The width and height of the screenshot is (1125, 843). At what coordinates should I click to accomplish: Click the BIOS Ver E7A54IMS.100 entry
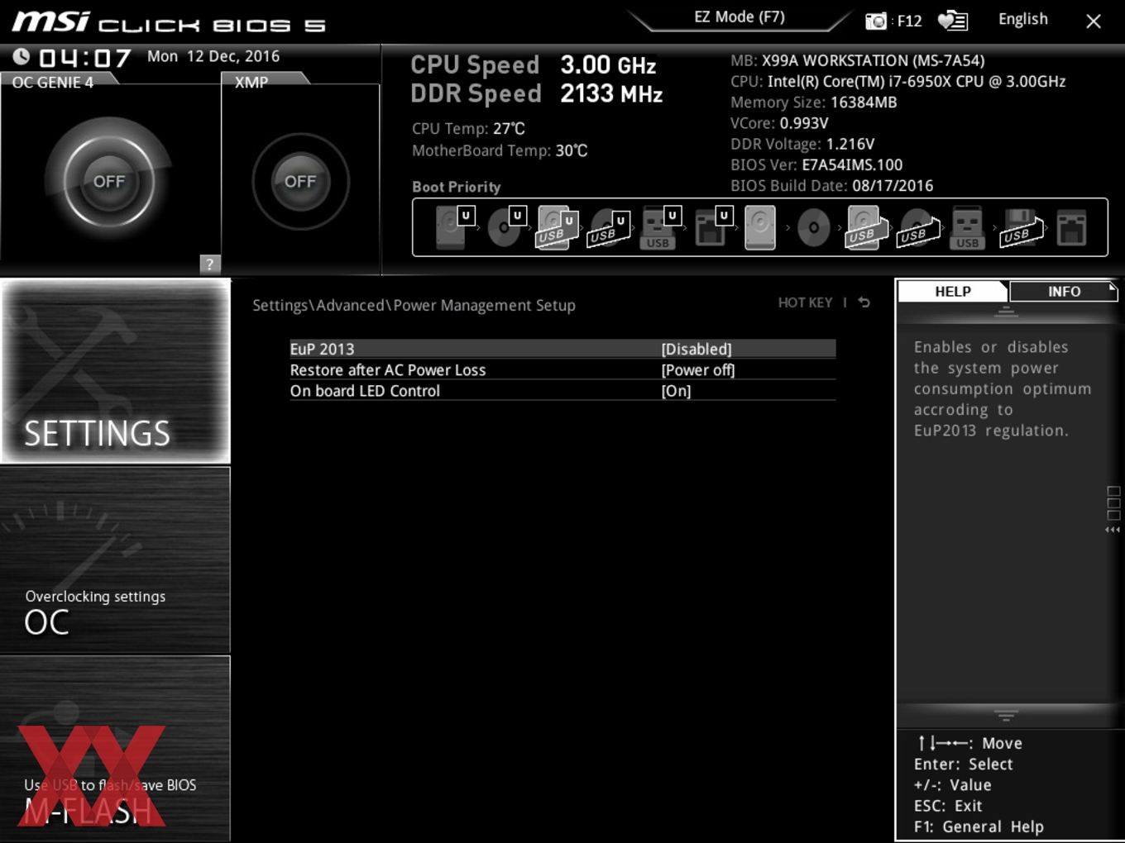816,164
